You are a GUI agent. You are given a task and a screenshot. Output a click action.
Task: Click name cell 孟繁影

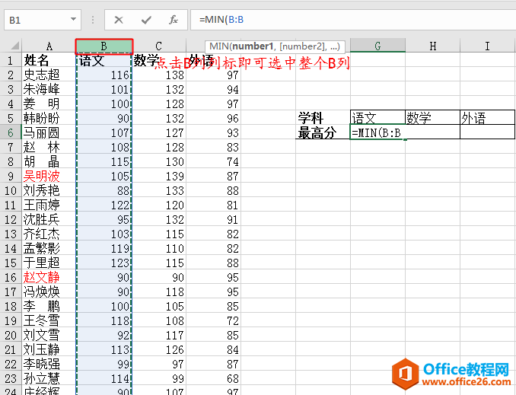tap(49, 249)
